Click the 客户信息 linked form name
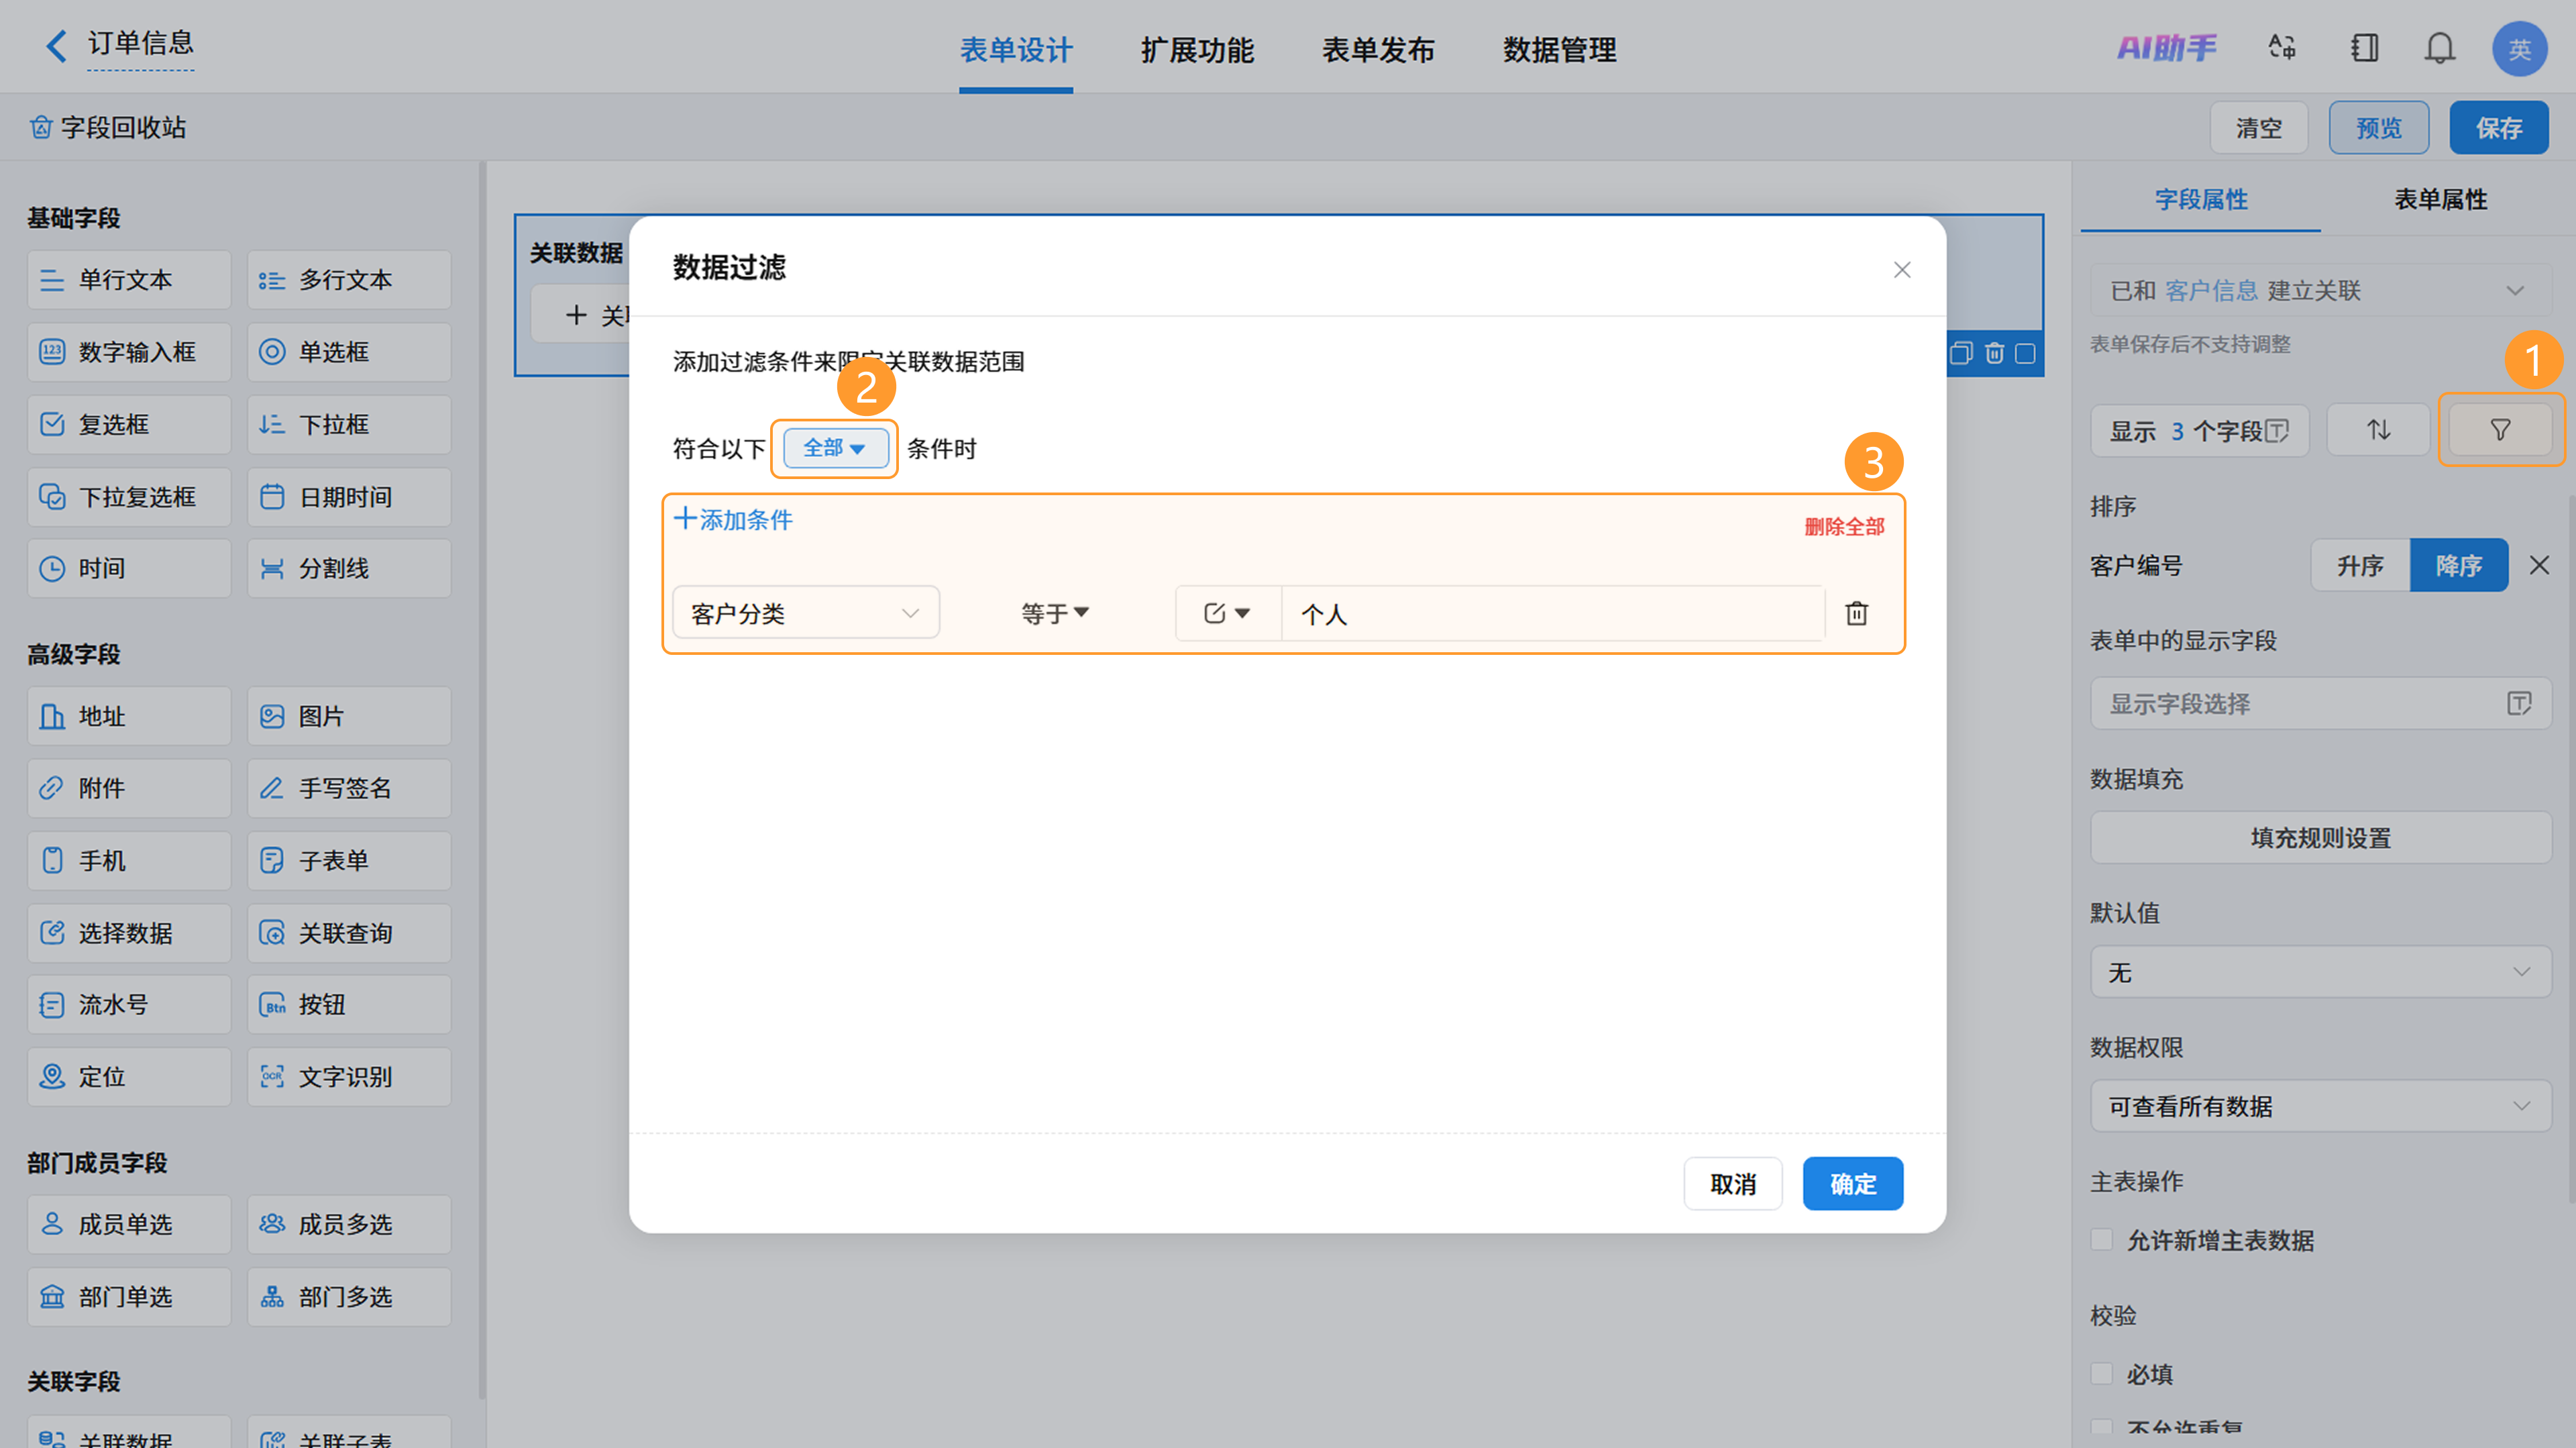 (x=2212, y=290)
